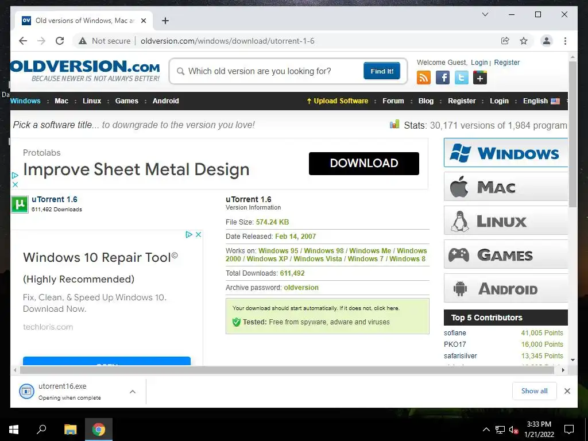The width and height of the screenshot is (588, 441).
Task: Click the AdChoices icon on Windows 10 Repair ad
Action: coord(189,234)
